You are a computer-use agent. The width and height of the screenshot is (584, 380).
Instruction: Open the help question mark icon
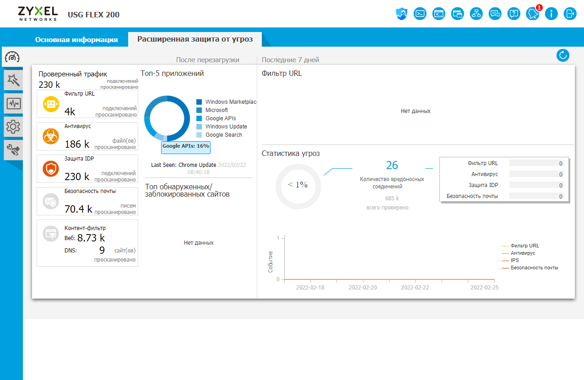514,14
